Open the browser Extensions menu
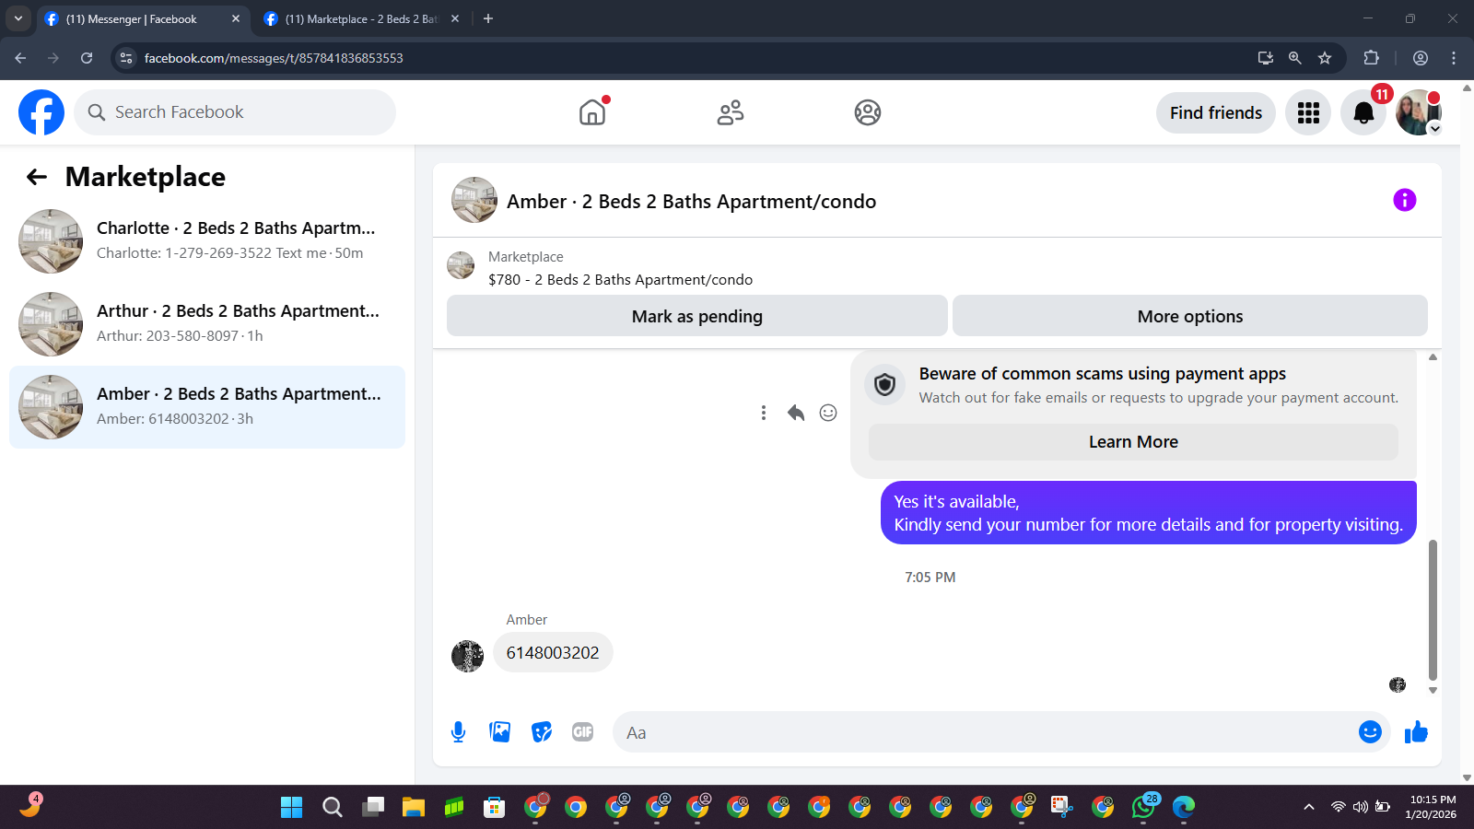This screenshot has height=829, width=1474. (x=1371, y=58)
